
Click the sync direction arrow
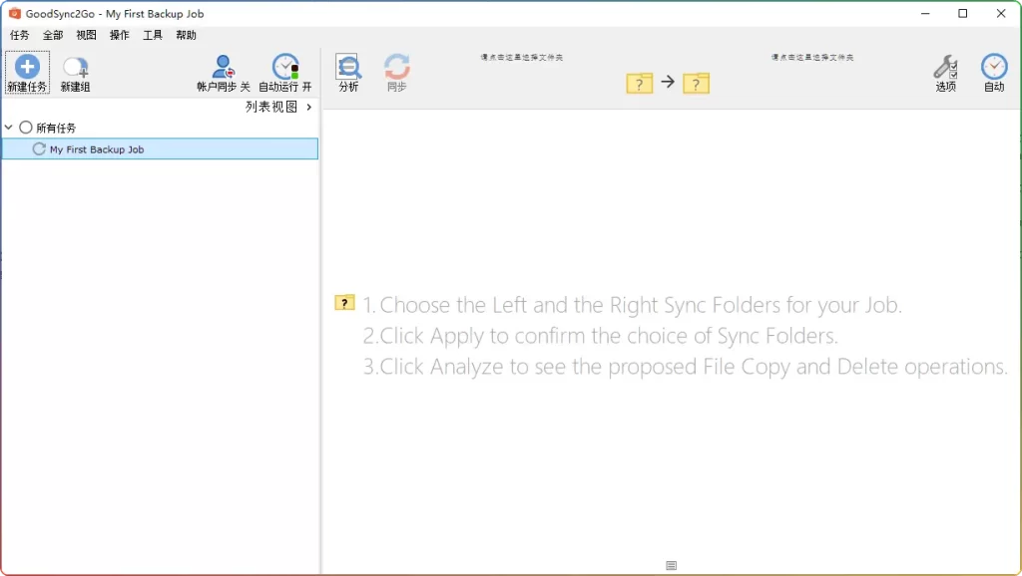[x=668, y=82]
